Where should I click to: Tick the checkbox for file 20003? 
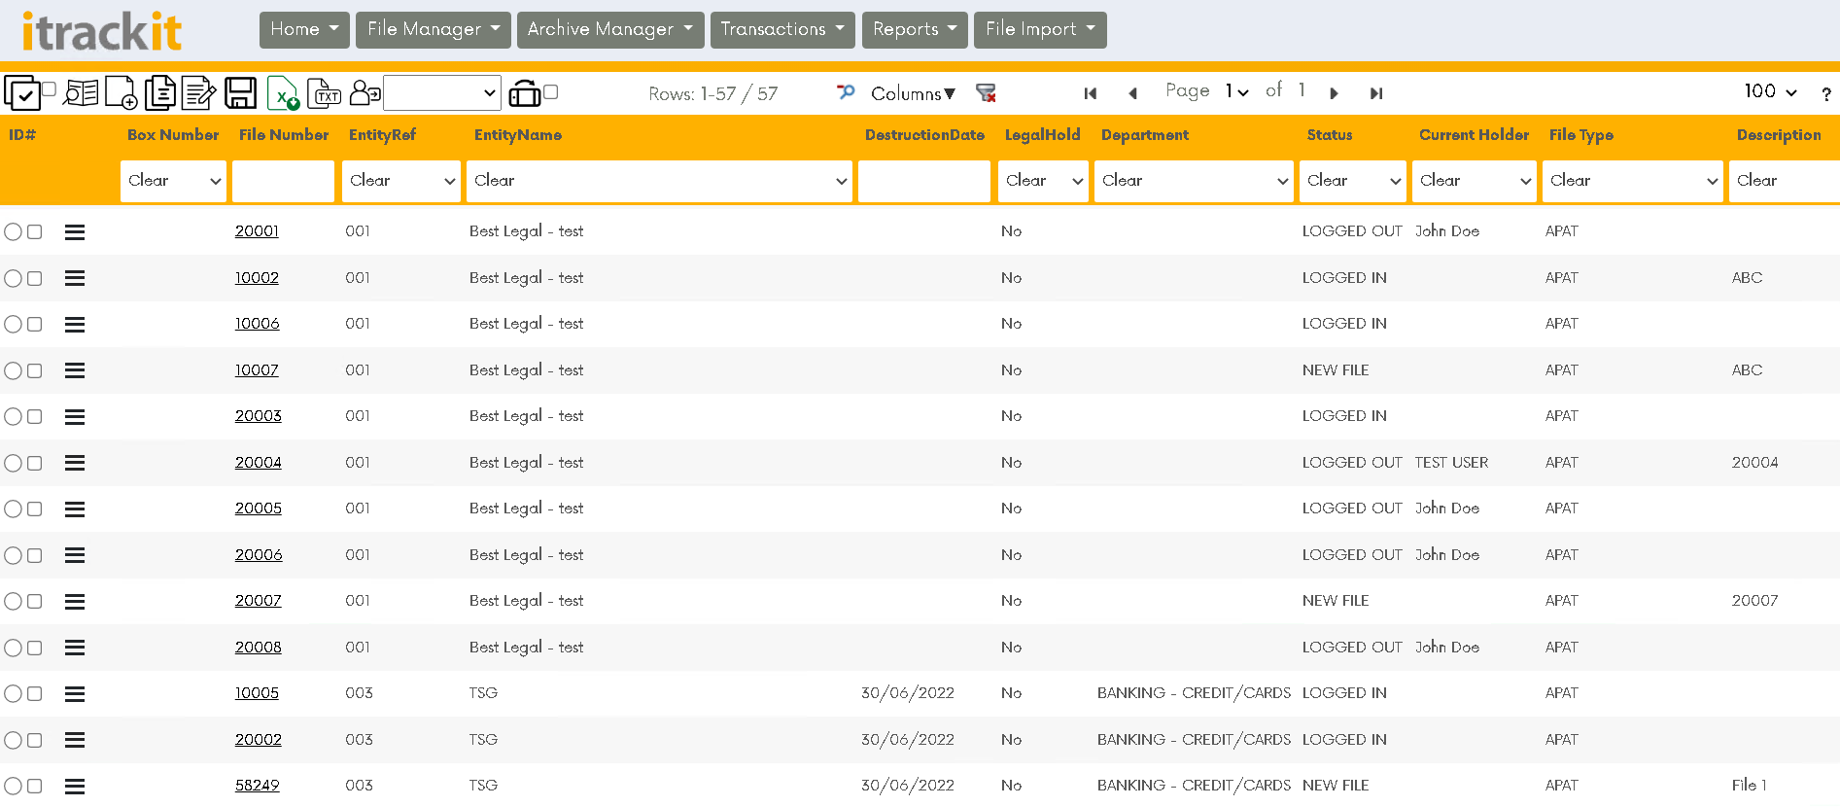(35, 417)
